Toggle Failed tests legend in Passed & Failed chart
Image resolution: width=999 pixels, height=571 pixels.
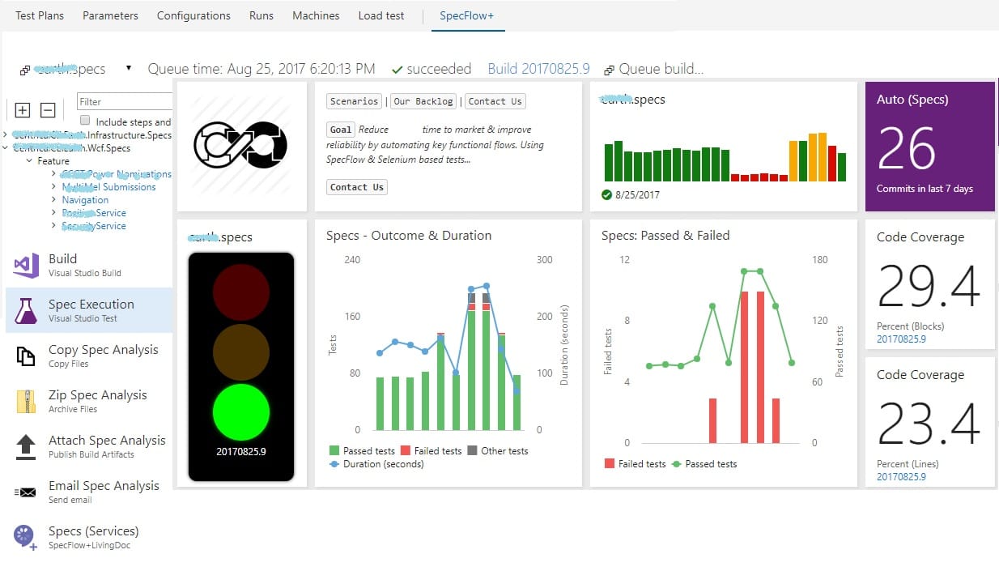click(636, 464)
